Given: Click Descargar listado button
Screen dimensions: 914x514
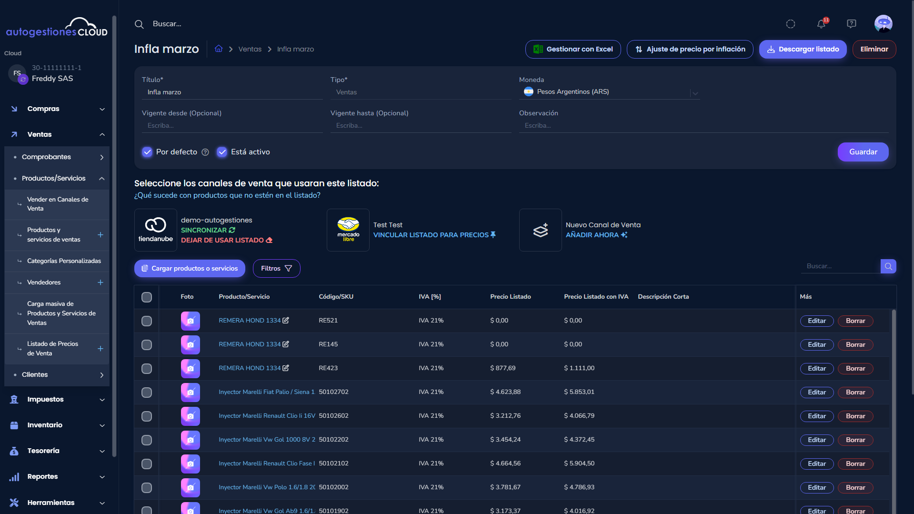Looking at the screenshot, I should pyautogui.click(x=803, y=49).
